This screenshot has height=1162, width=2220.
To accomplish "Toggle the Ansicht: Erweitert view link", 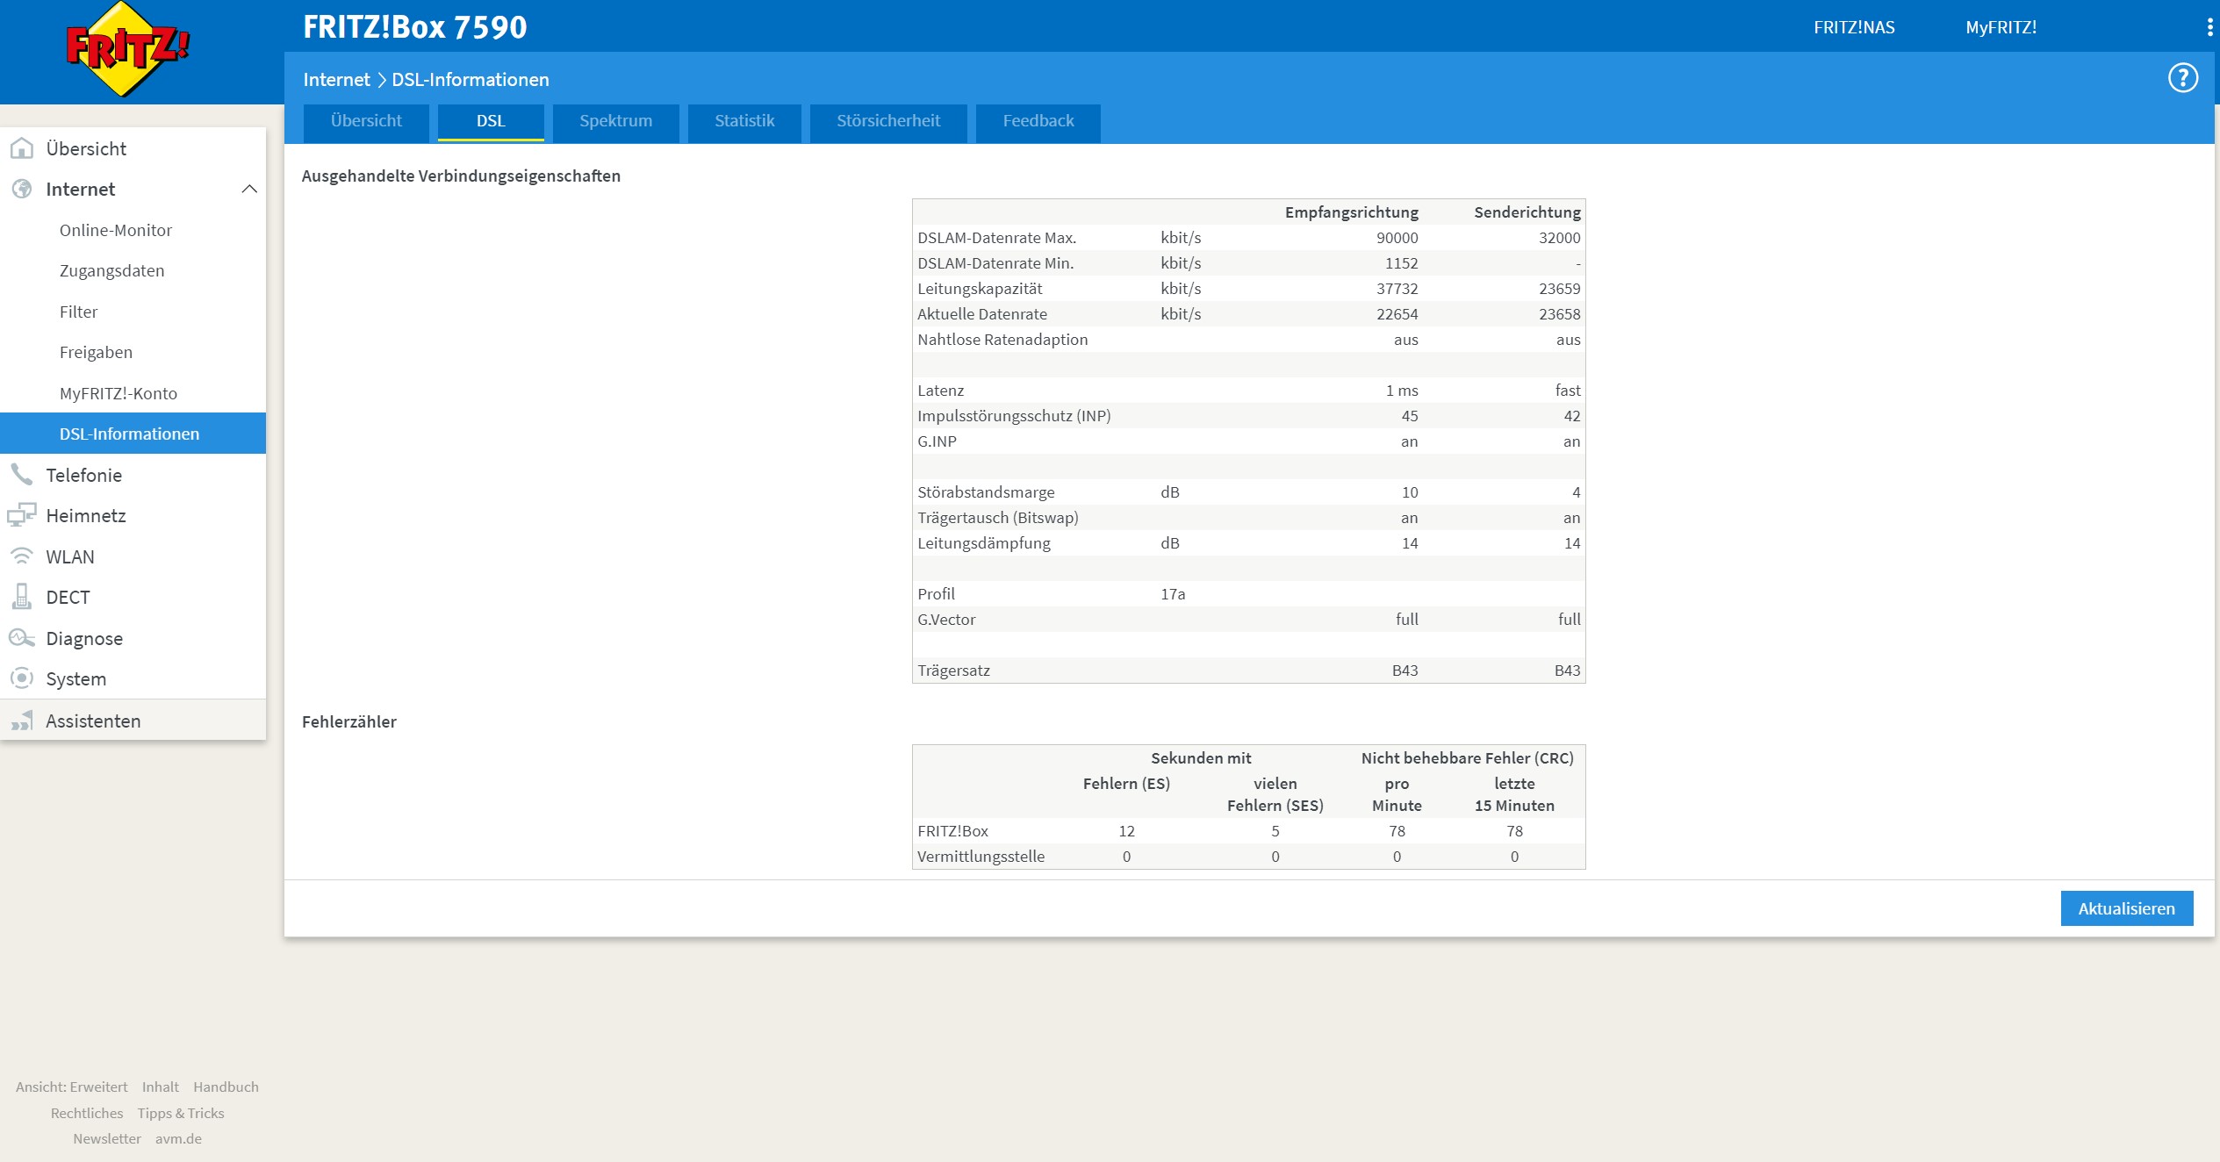I will (x=72, y=1087).
